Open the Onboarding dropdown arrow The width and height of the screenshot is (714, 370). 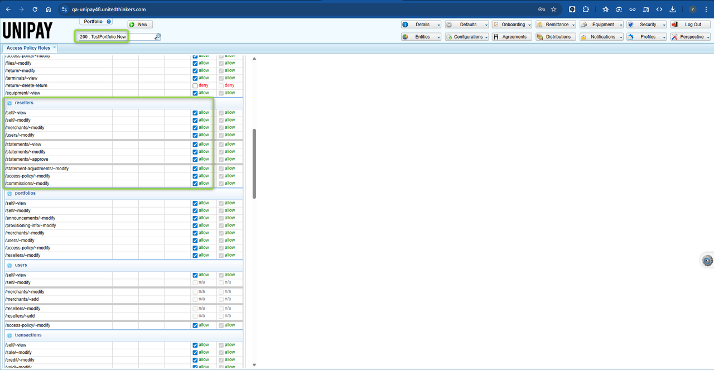pos(530,25)
